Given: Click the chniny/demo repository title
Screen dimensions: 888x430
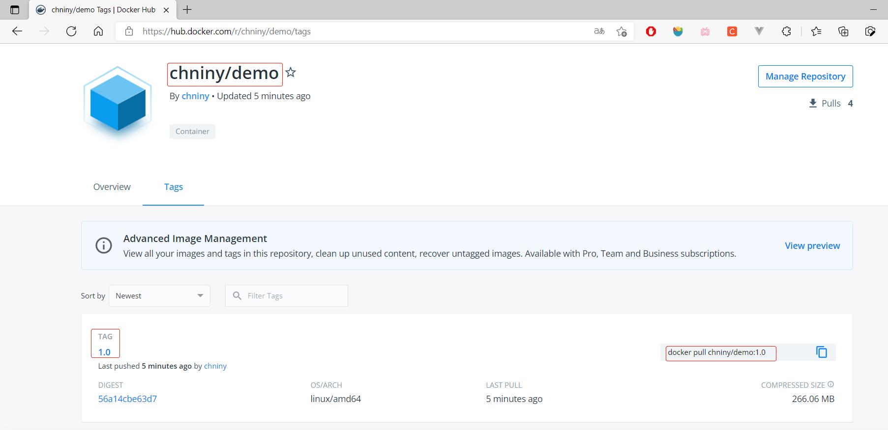Looking at the screenshot, I should point(224,73).
